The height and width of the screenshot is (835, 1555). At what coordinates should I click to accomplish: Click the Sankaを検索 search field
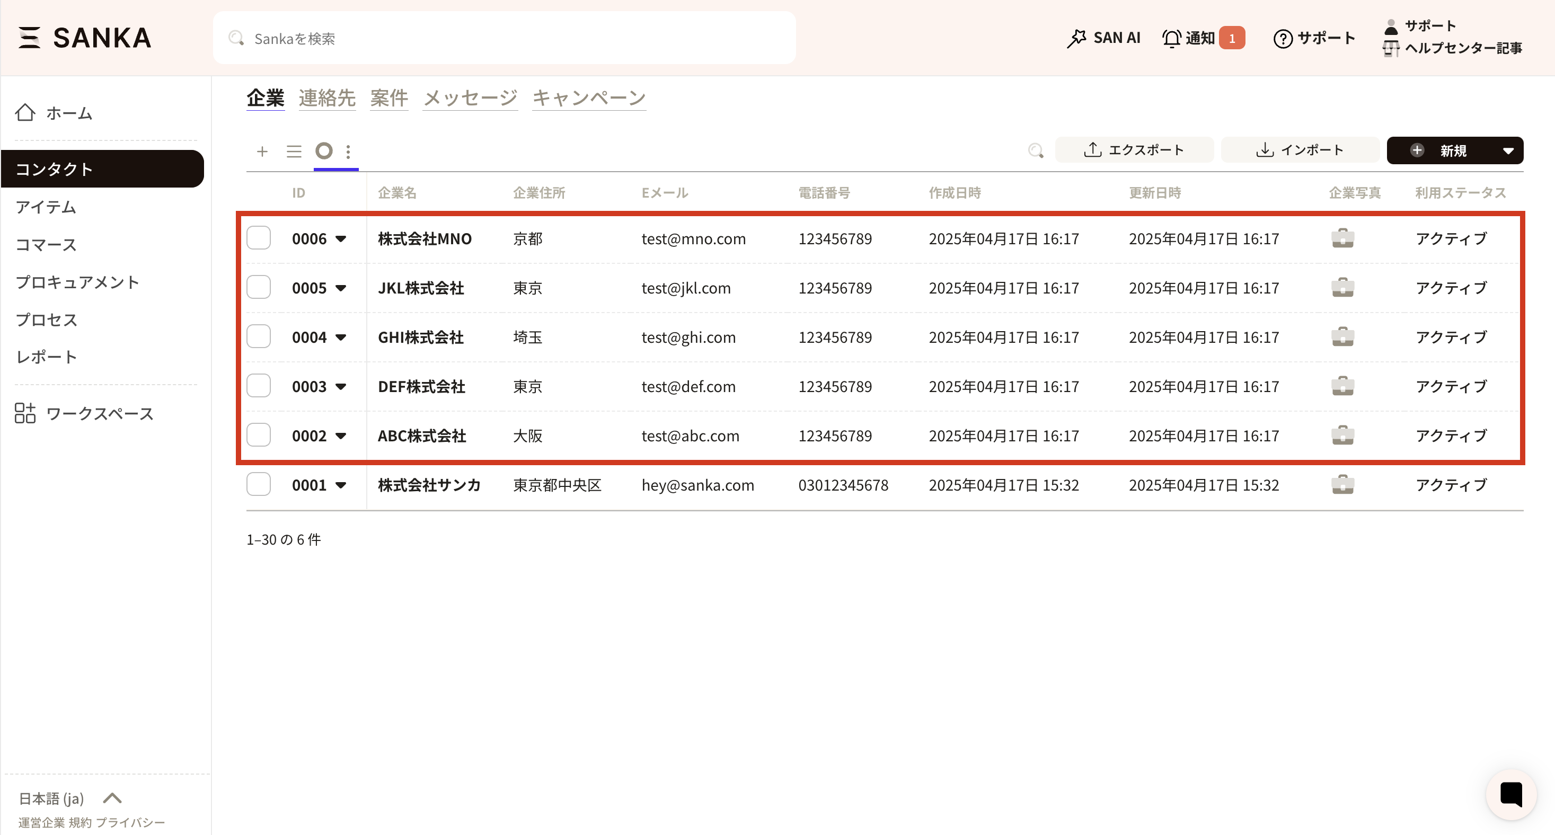(x=504, y=39)
